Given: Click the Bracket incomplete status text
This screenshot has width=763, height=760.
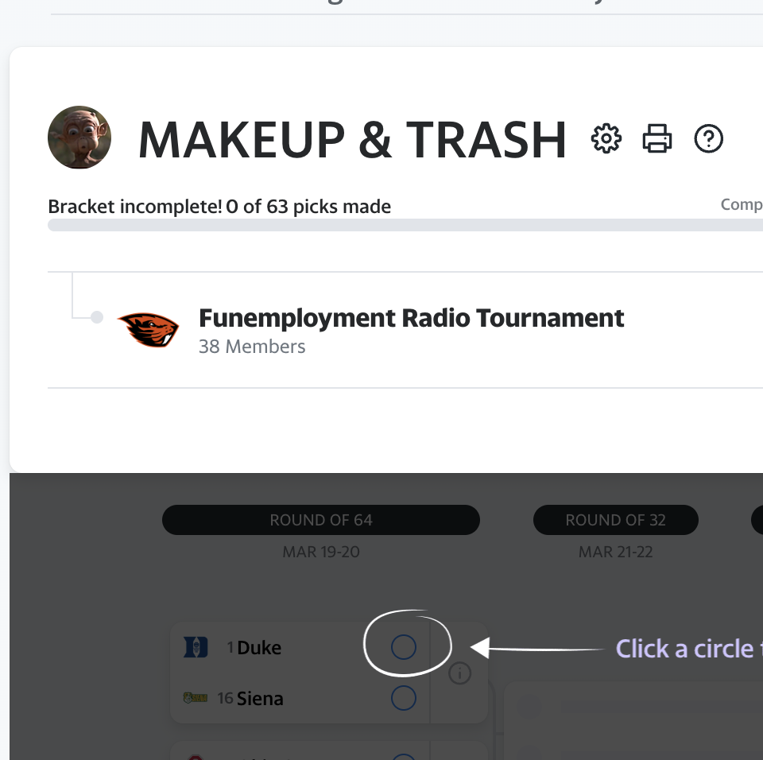Looking at the screenshot, I should point(219,207).
